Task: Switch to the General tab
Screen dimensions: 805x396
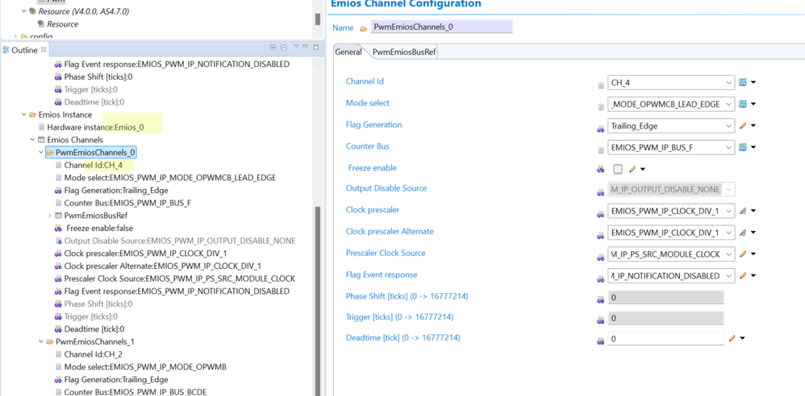Action: pos(348,52)
